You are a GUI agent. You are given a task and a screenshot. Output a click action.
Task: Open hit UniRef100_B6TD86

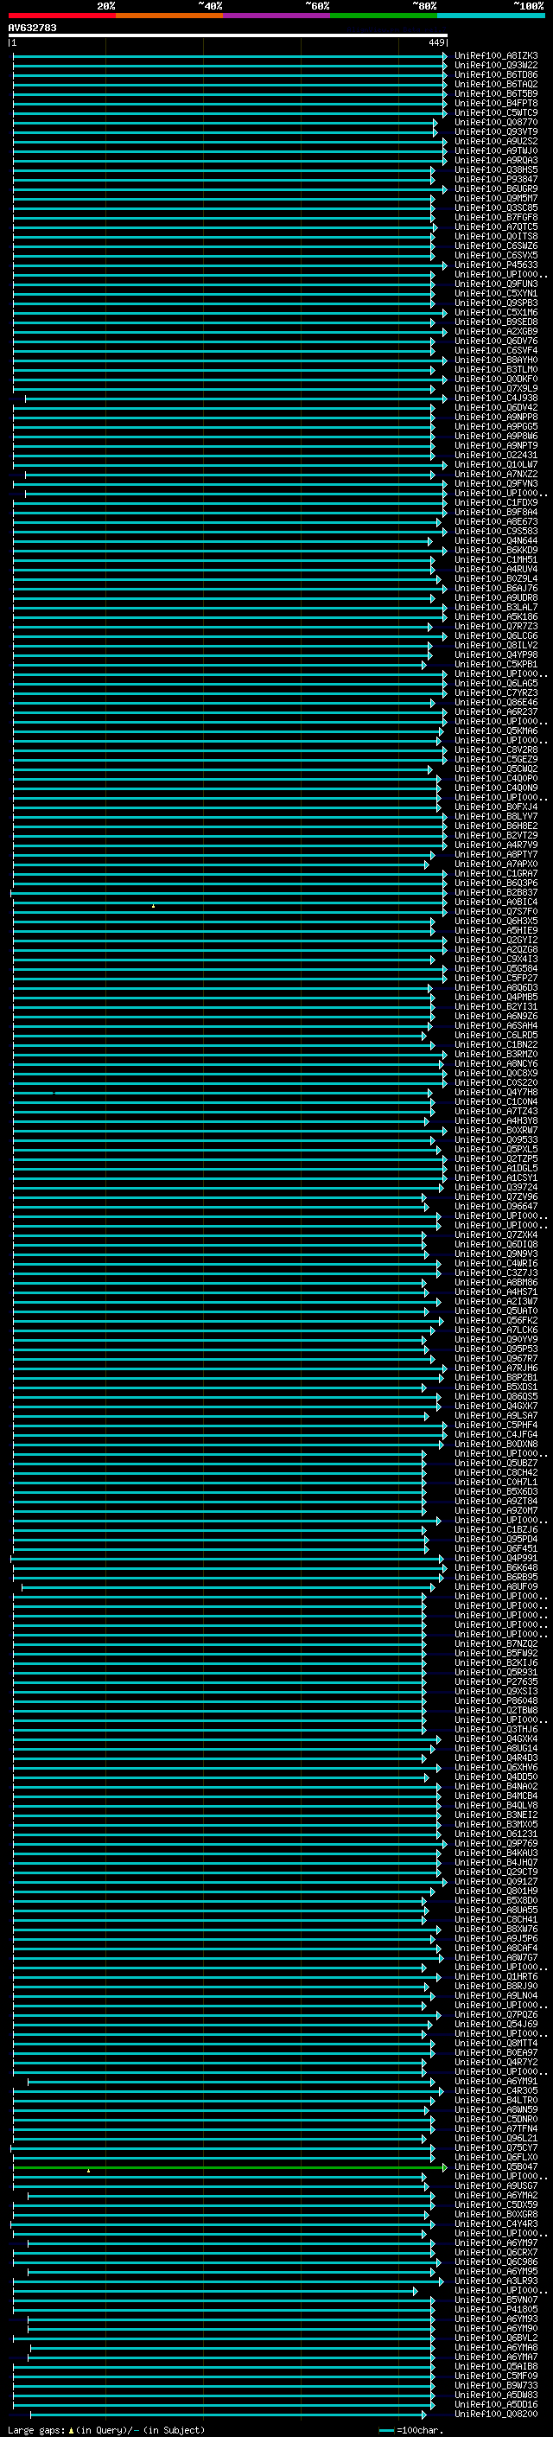click(495, 74)
